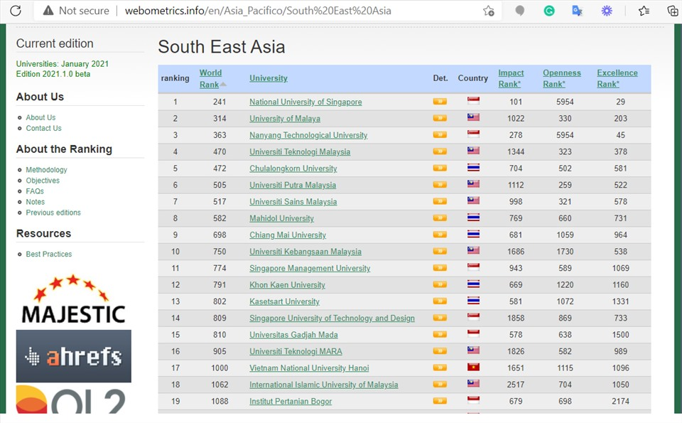This screenshot has width=682, height=423.
Task: Open Nanyang Technological University link
Action: pos(308,135)
